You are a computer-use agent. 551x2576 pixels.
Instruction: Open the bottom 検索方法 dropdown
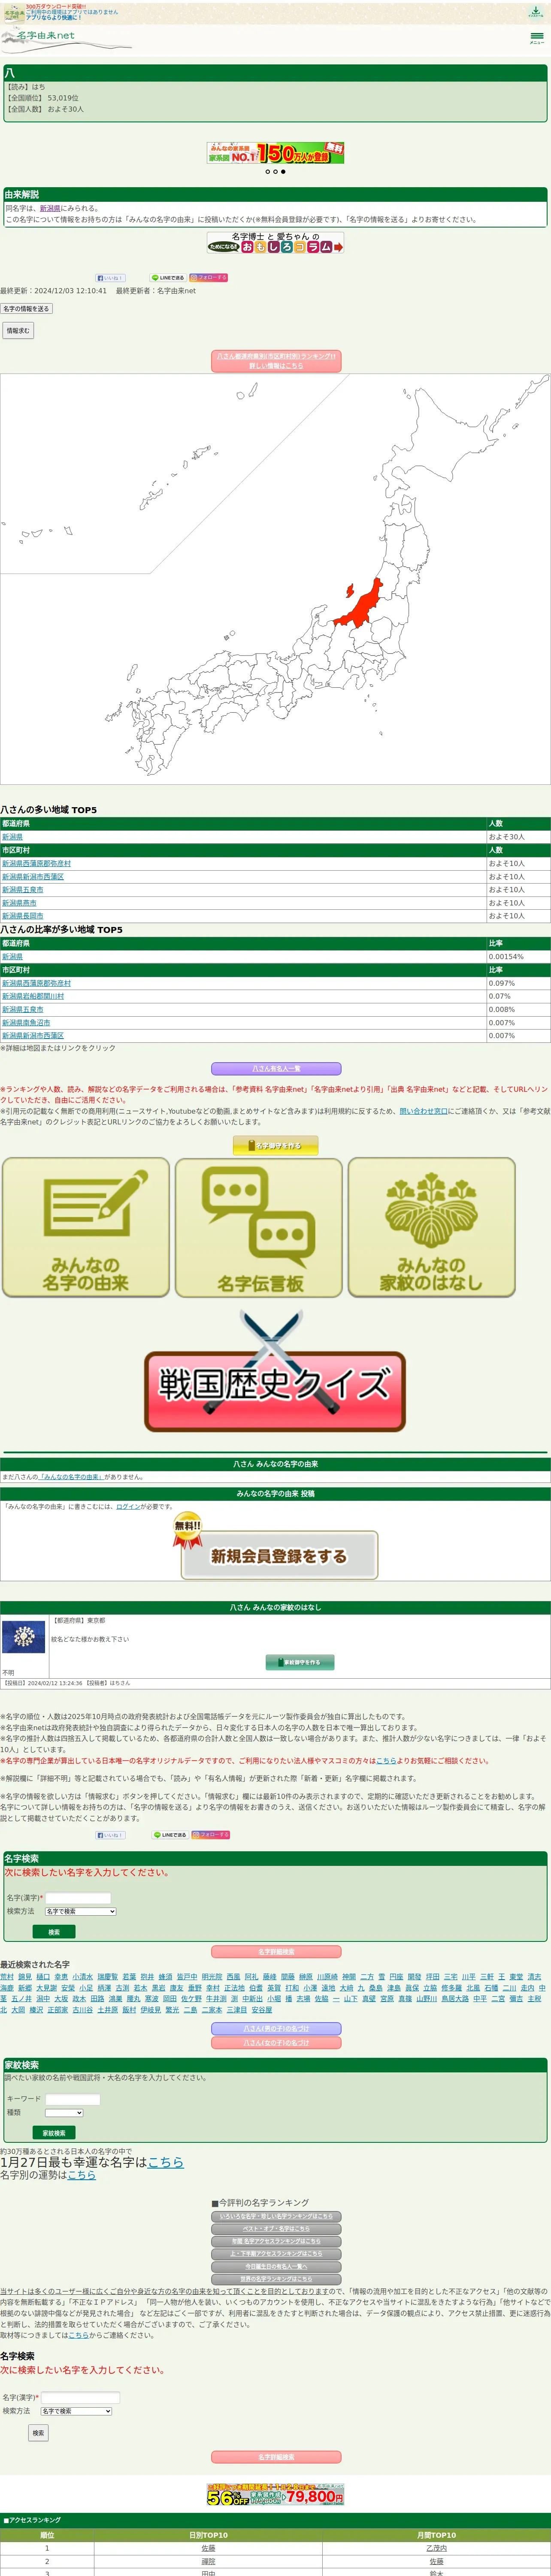click(76, 2411)
